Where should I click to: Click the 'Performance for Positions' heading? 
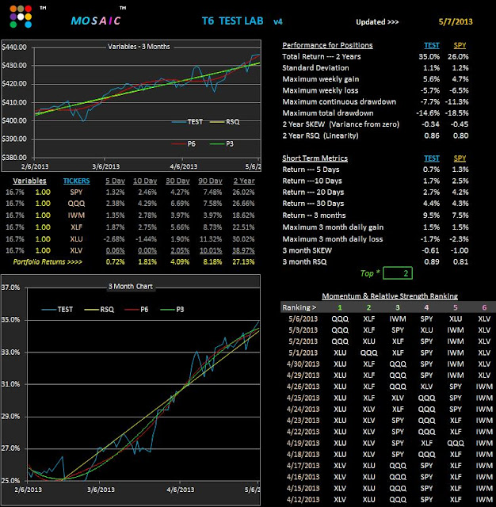(x=327, y=45)
